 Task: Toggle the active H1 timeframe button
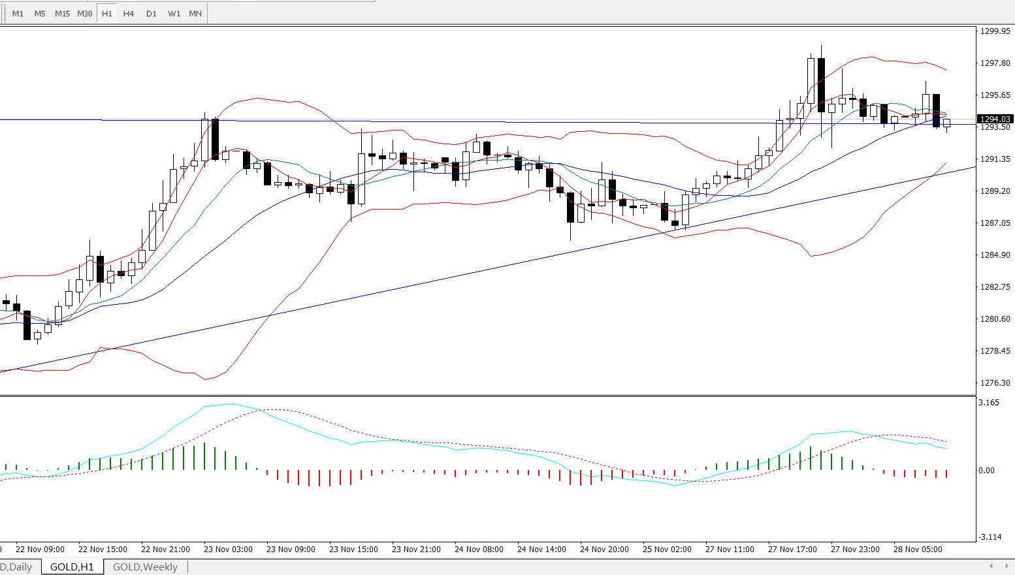(x=107, y=14)
